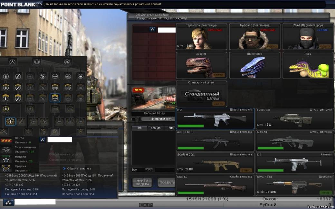
Task: Click the EXP progress bar
Action: [181, 205]
